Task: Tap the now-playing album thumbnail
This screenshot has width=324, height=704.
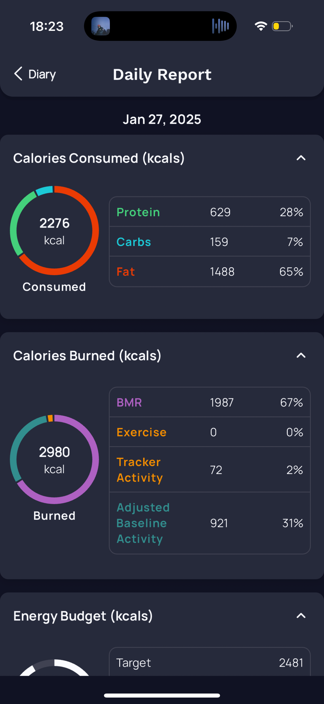Action: pos(101,26)
